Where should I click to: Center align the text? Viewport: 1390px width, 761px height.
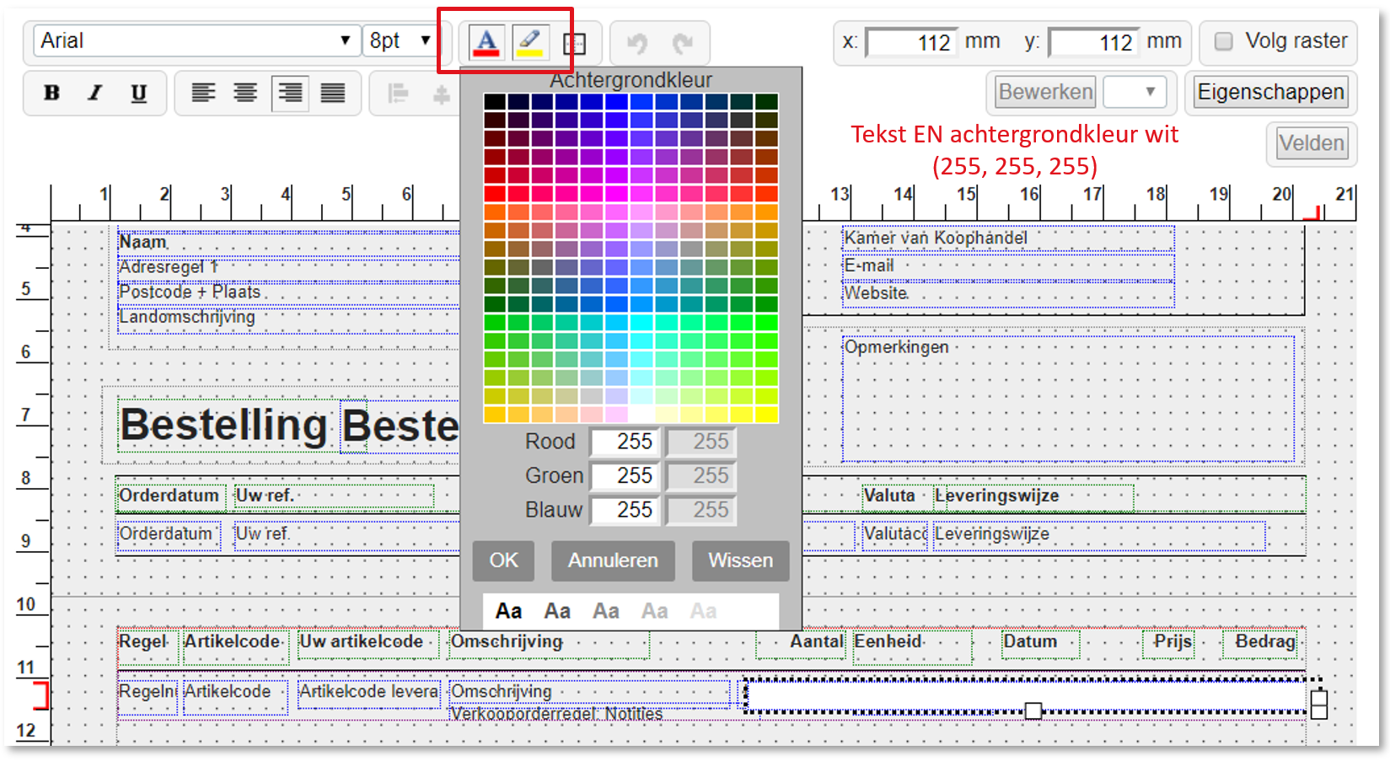click(x=245, y=93)
